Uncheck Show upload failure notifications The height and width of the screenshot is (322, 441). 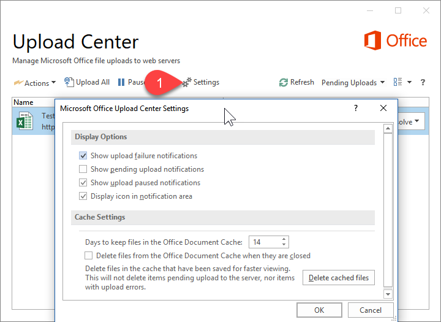[83, 156]
